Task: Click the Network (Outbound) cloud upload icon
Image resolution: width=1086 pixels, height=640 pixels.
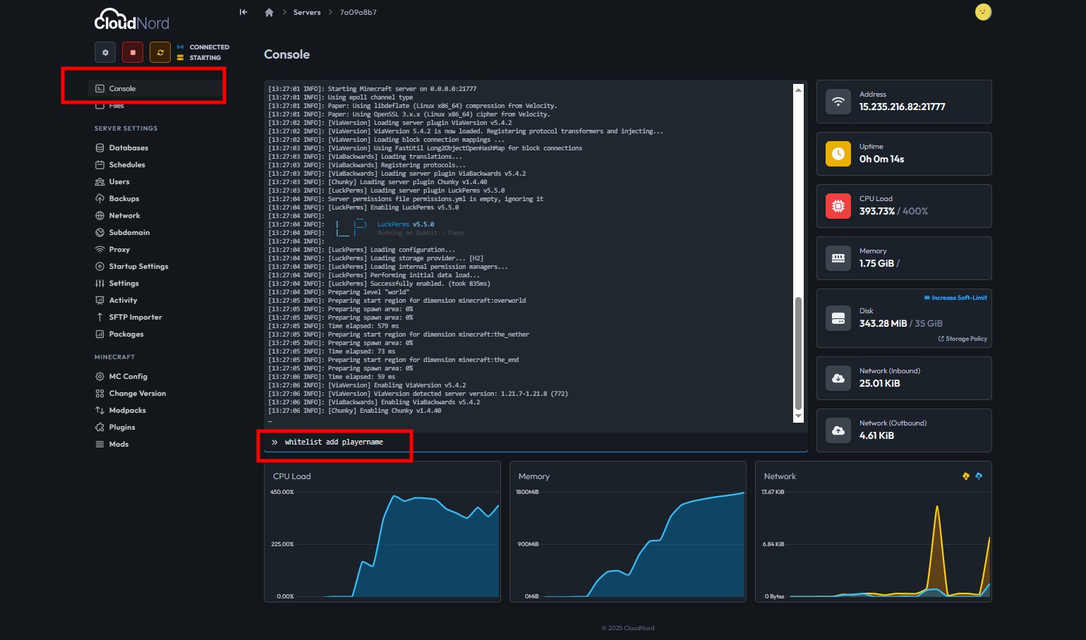Action: (838, 430)
